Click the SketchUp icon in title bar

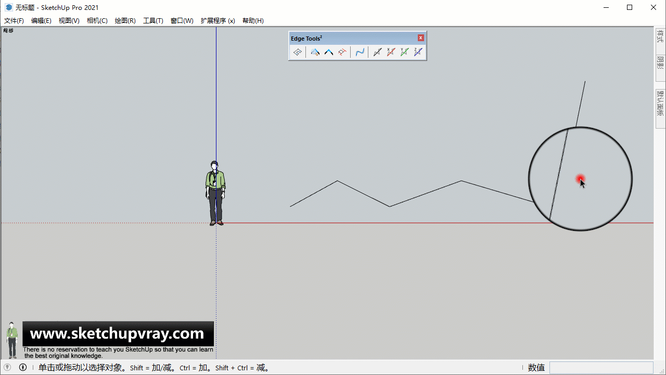[x=8, y=7]
